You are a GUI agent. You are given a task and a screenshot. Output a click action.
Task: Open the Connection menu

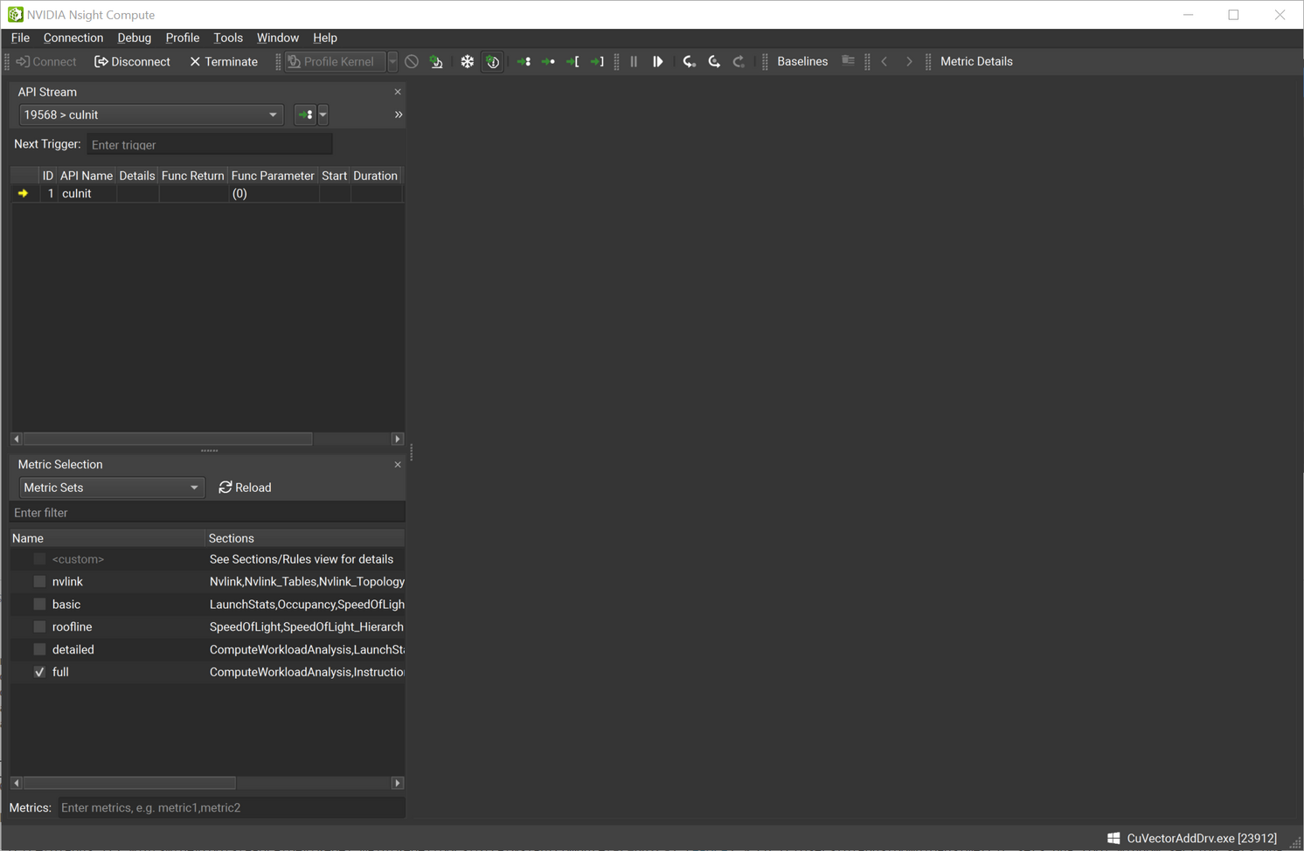[73, 38]
